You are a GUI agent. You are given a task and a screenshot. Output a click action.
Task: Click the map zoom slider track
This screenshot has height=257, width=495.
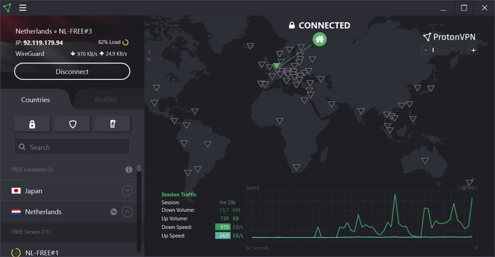(x=450, y=50)
